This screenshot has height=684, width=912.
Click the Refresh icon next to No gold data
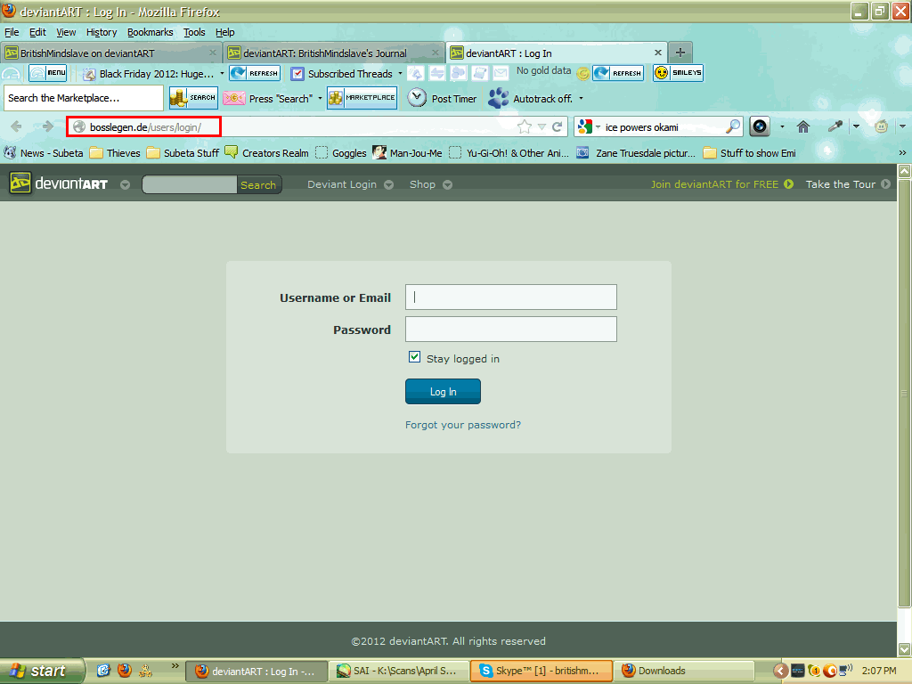(618, 73)
